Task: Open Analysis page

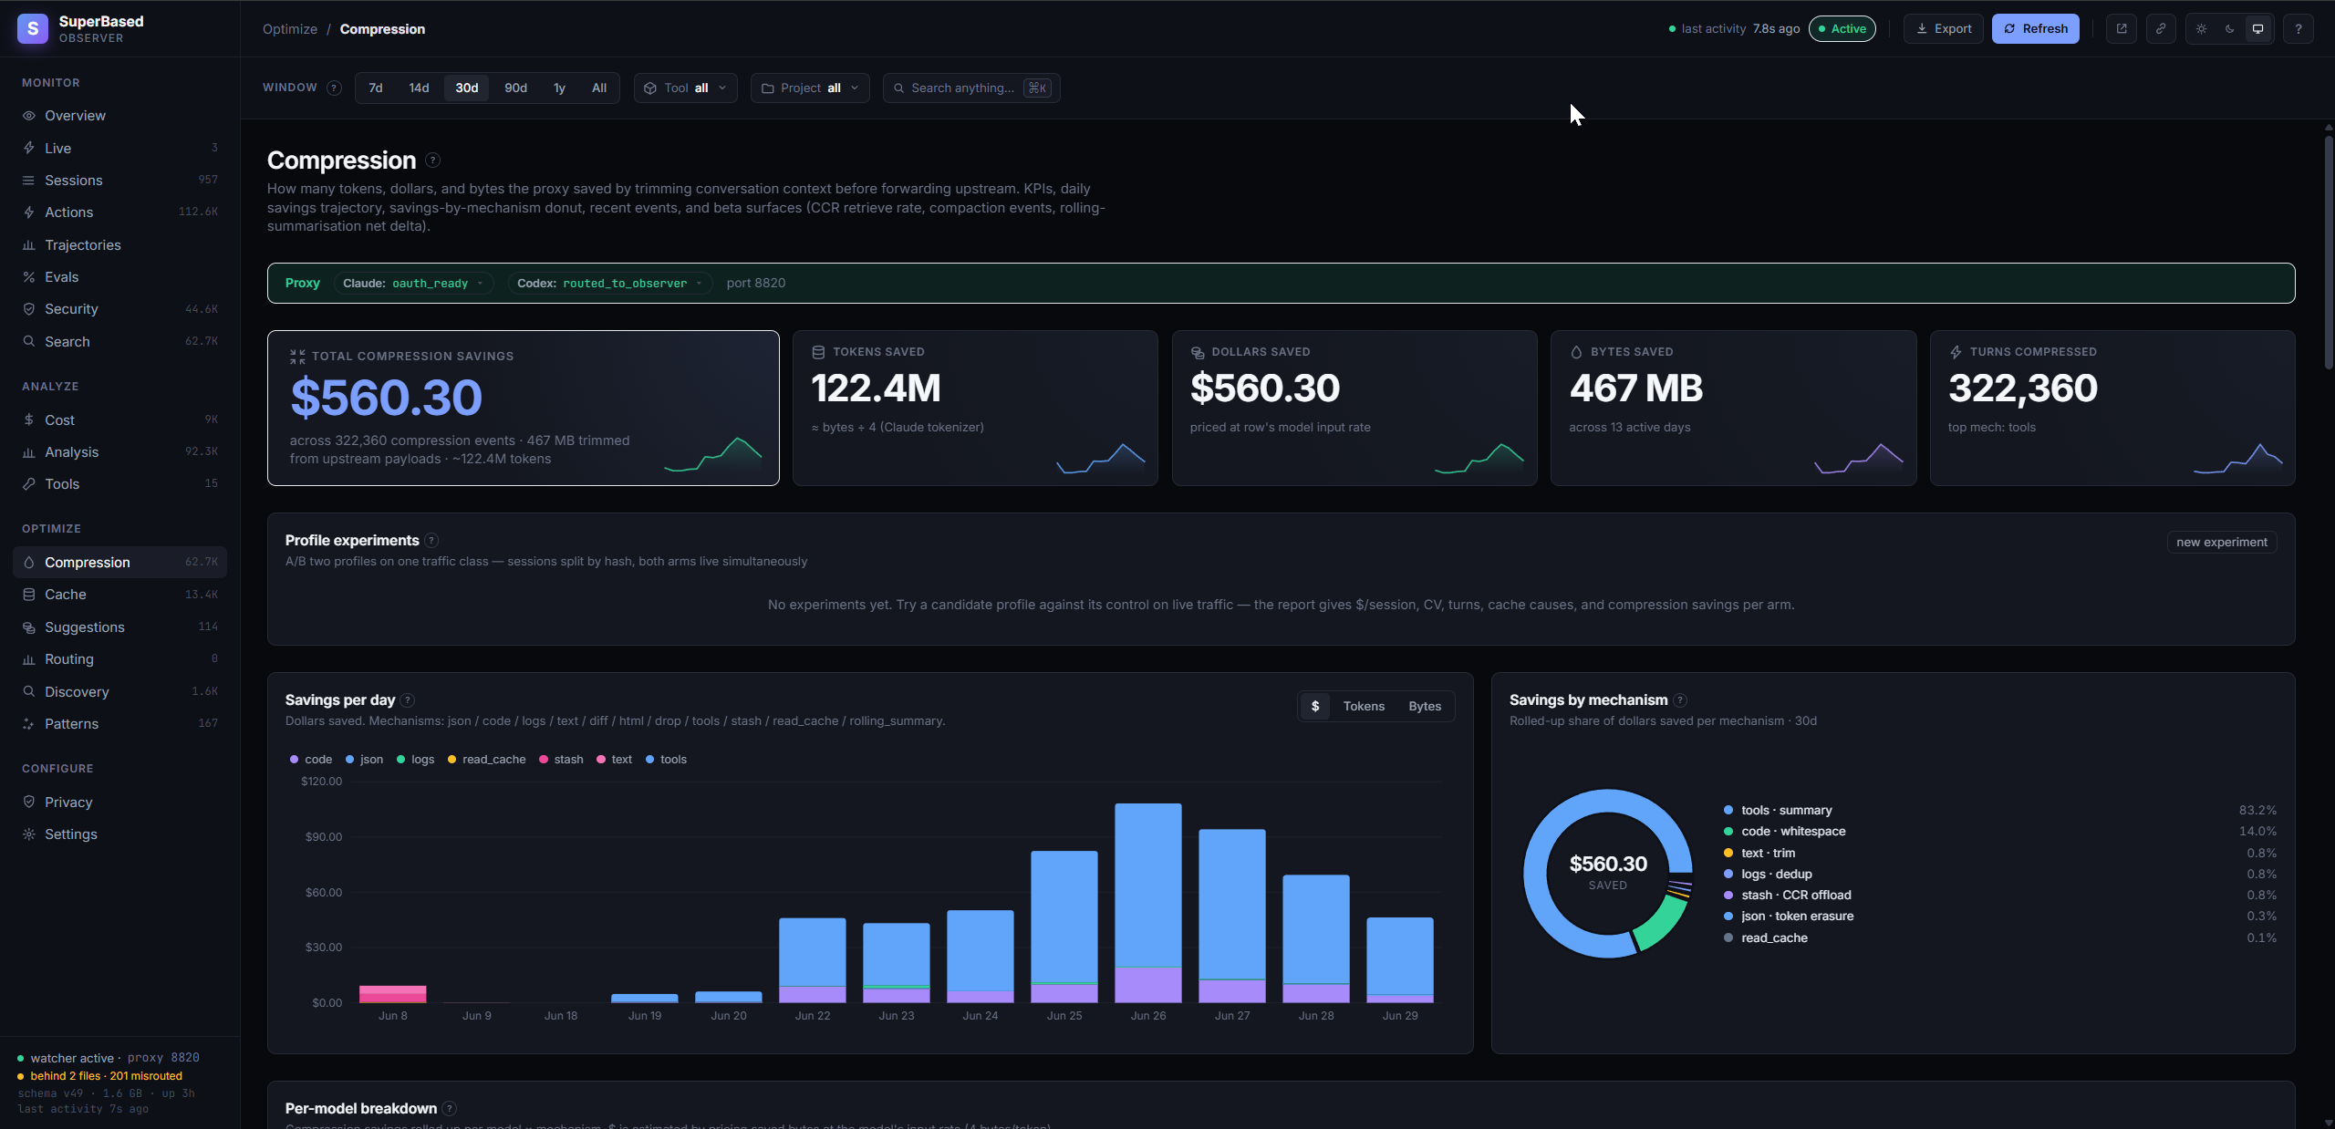Action: 119,452
